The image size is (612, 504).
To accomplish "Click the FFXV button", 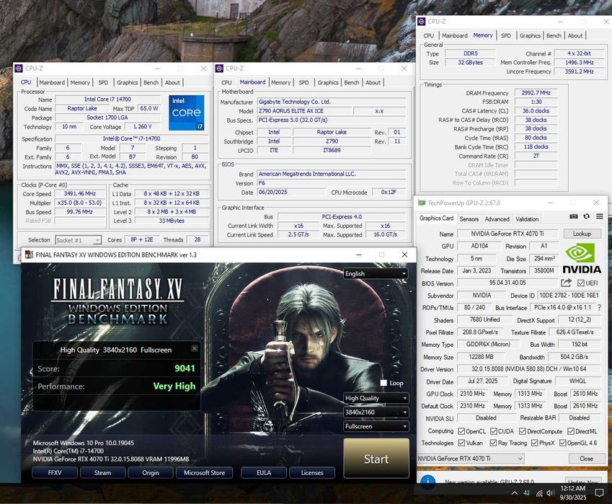I will coord(55,472).
